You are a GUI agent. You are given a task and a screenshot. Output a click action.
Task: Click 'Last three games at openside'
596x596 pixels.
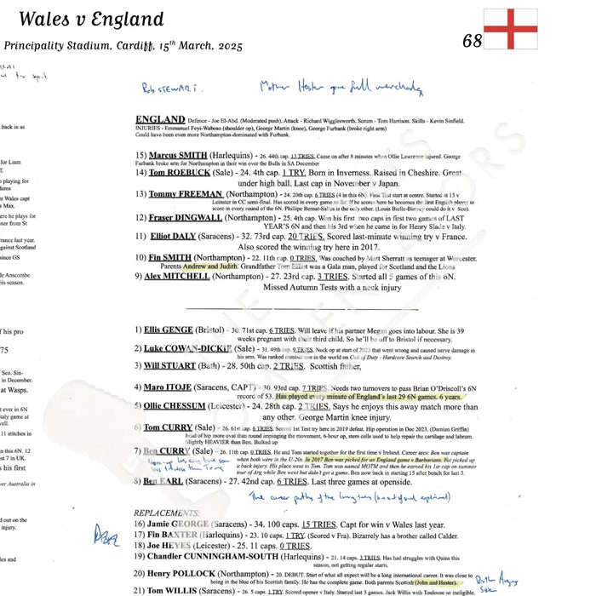362,482
